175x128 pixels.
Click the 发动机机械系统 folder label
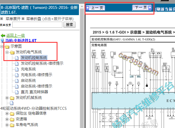29,98
